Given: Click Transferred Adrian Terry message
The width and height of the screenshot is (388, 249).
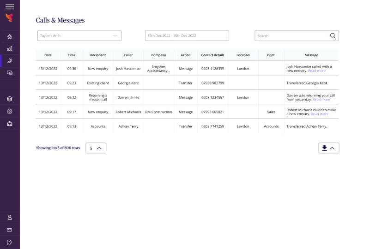Looking at the screenshot, I should 307,126.
